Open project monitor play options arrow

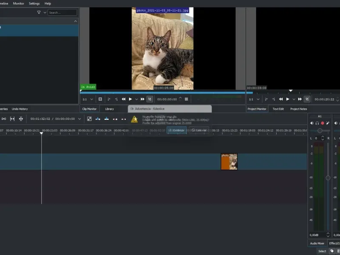click(294, 99)
